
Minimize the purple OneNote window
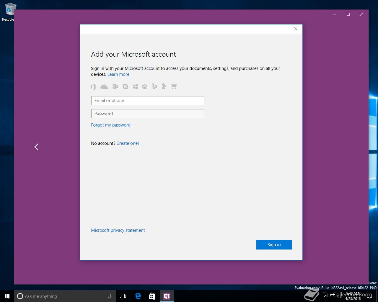[335, 14]
